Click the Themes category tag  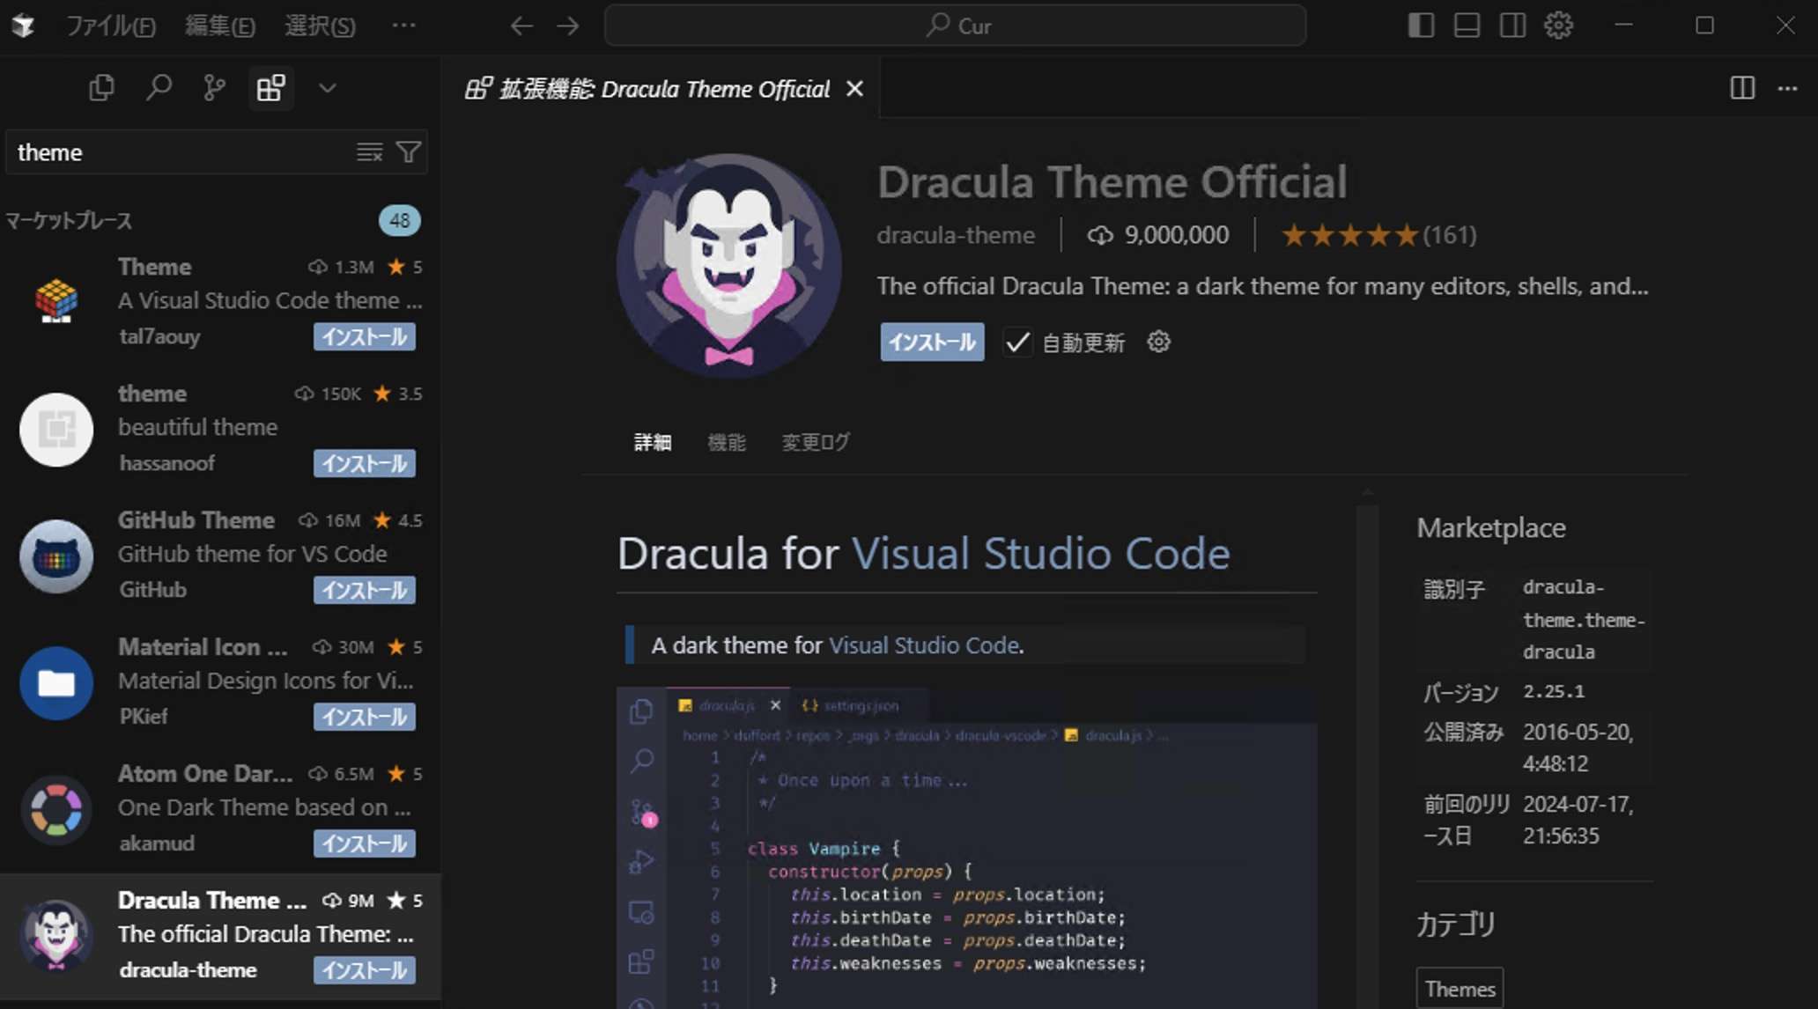[1460, 989]
